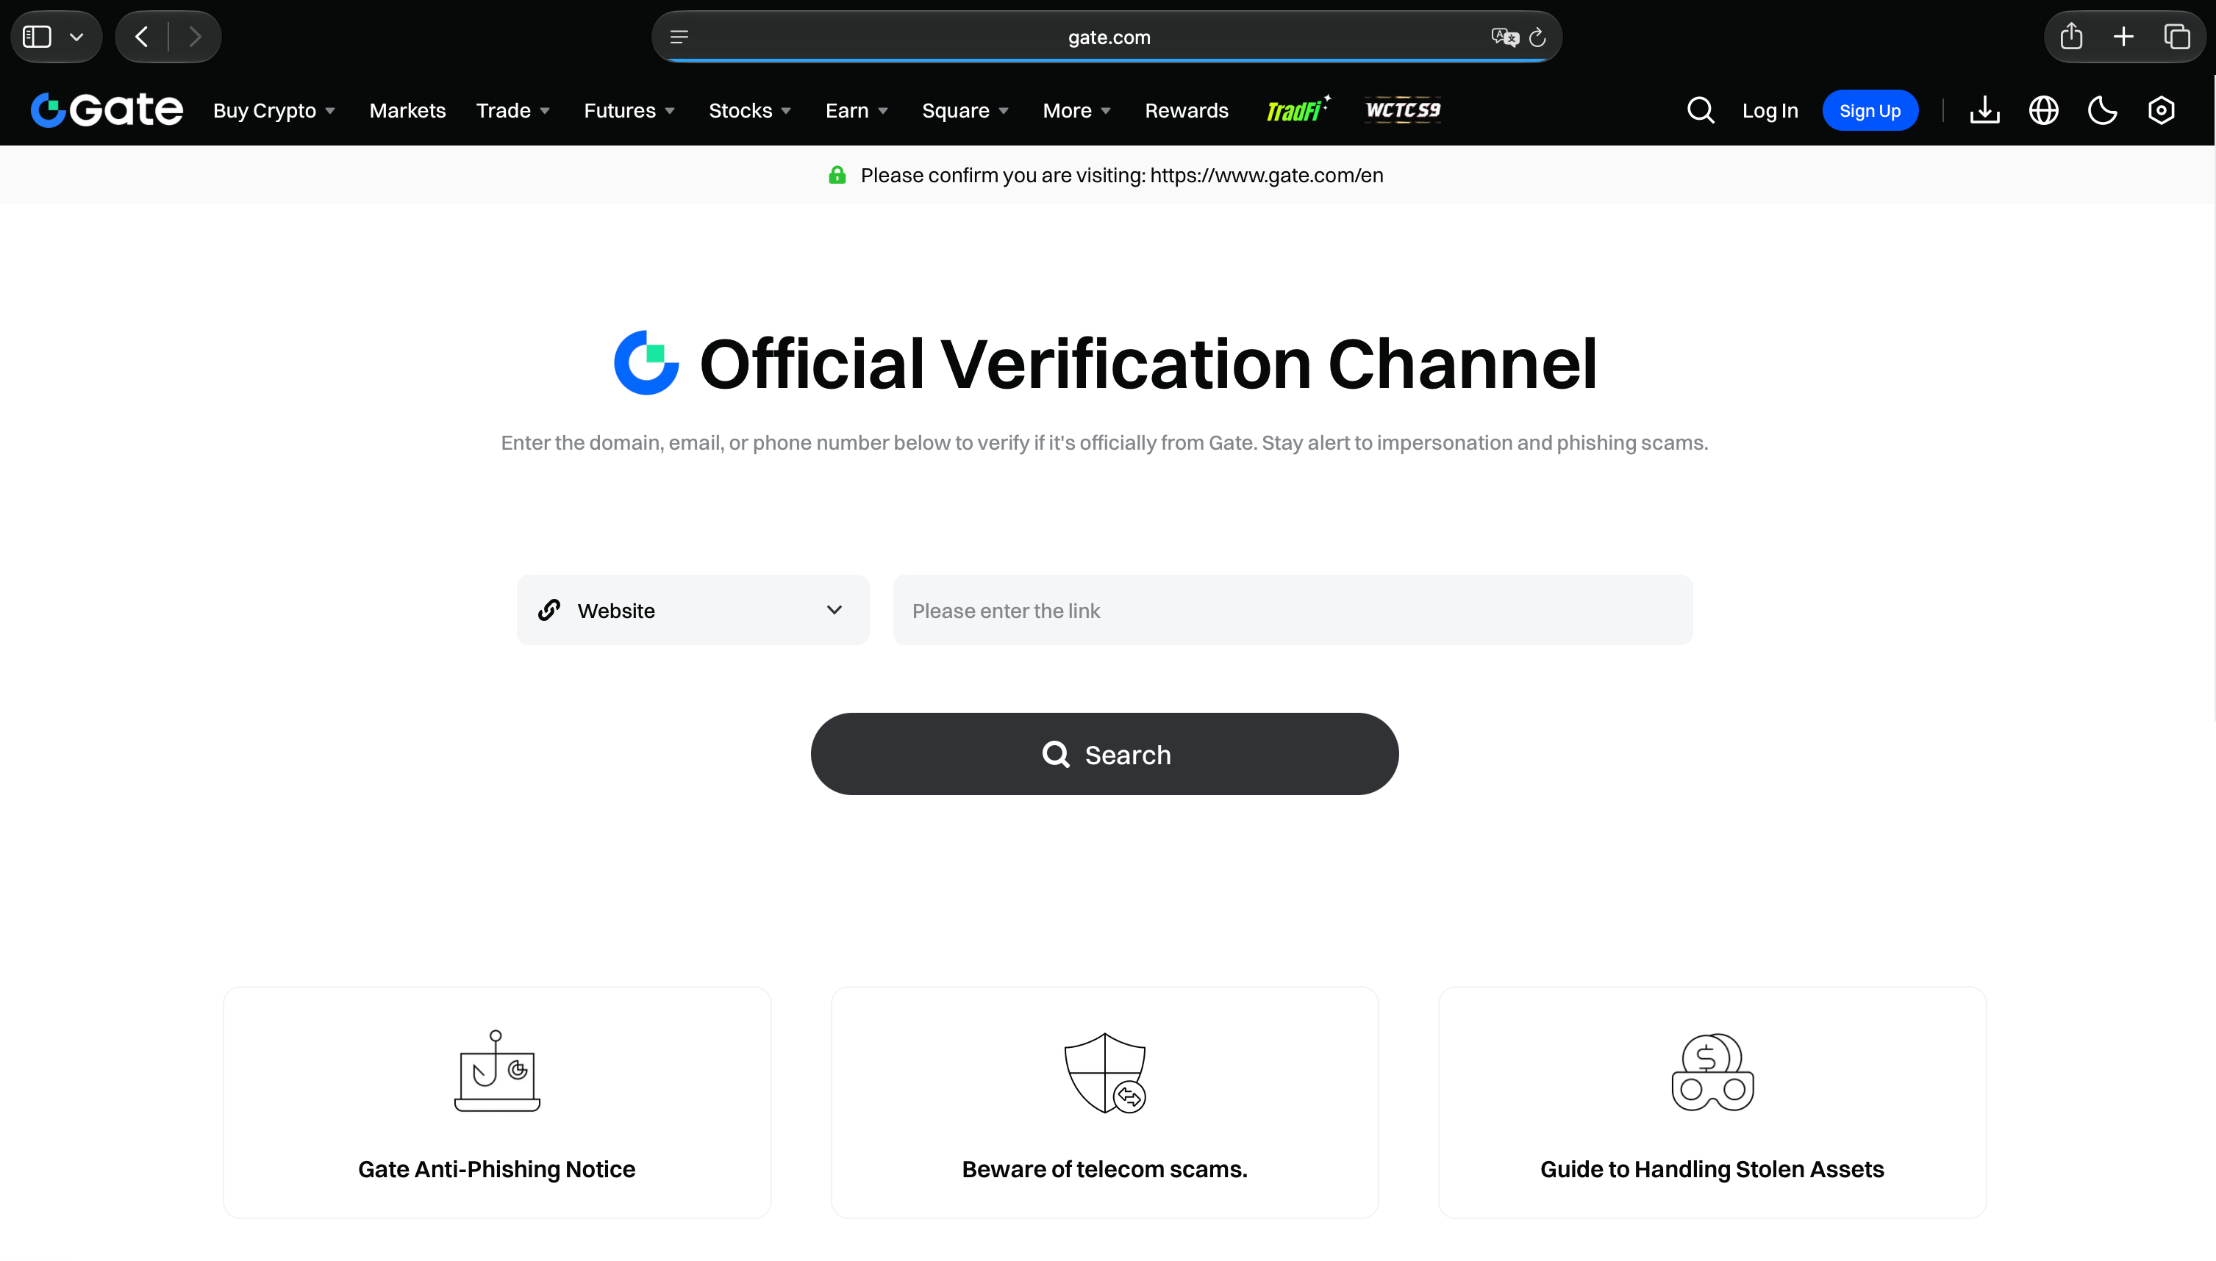Click the Gate logo in navigation

coord(107,110)
